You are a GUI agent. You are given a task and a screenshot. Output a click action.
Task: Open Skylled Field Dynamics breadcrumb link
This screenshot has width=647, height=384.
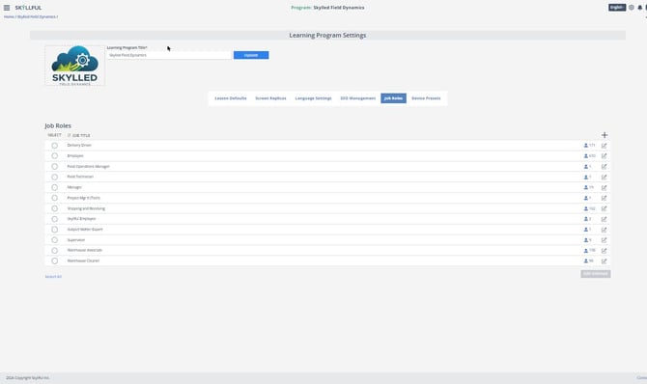(37, 17)
